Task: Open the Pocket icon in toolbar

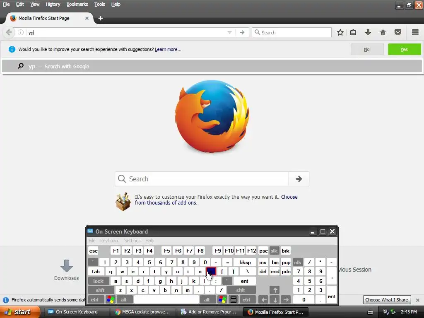Action: point(398,32)
